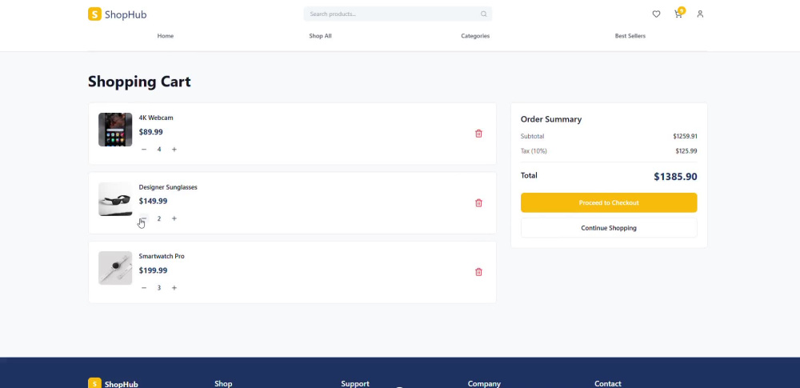Image resolution: width=800 pixels, height=388 pixels.
Task: Click Proceed to Checkout button
Action: [609, 202]
